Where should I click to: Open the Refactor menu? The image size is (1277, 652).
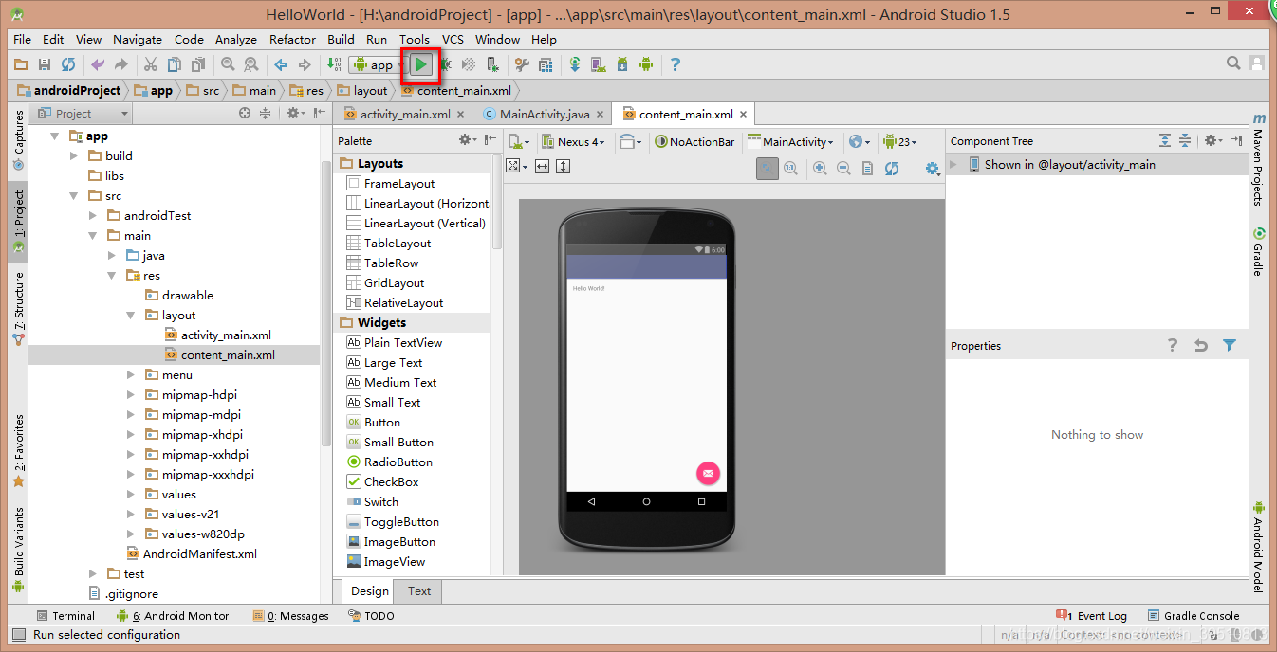tap(292, 40)
